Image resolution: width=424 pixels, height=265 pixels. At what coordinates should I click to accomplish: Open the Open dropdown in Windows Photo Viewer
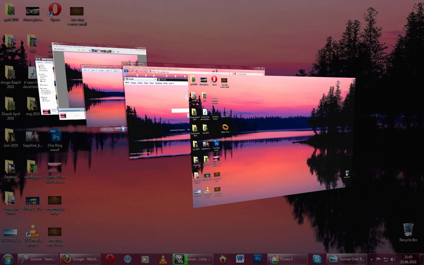click(119, 71)
